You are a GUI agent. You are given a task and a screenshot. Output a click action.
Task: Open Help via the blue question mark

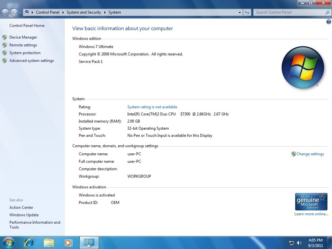point(329,22)
